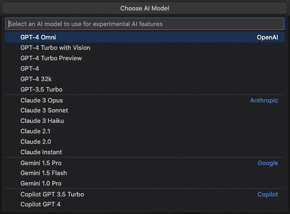290x214 pixels.
Task: Choose Claude 2.0 model
Action: 145,142
